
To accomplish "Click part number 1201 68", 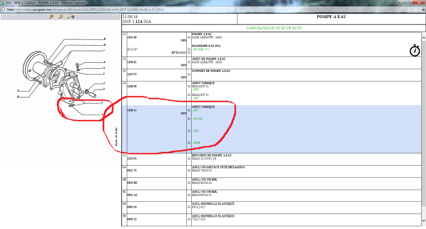I will point(132,37).
